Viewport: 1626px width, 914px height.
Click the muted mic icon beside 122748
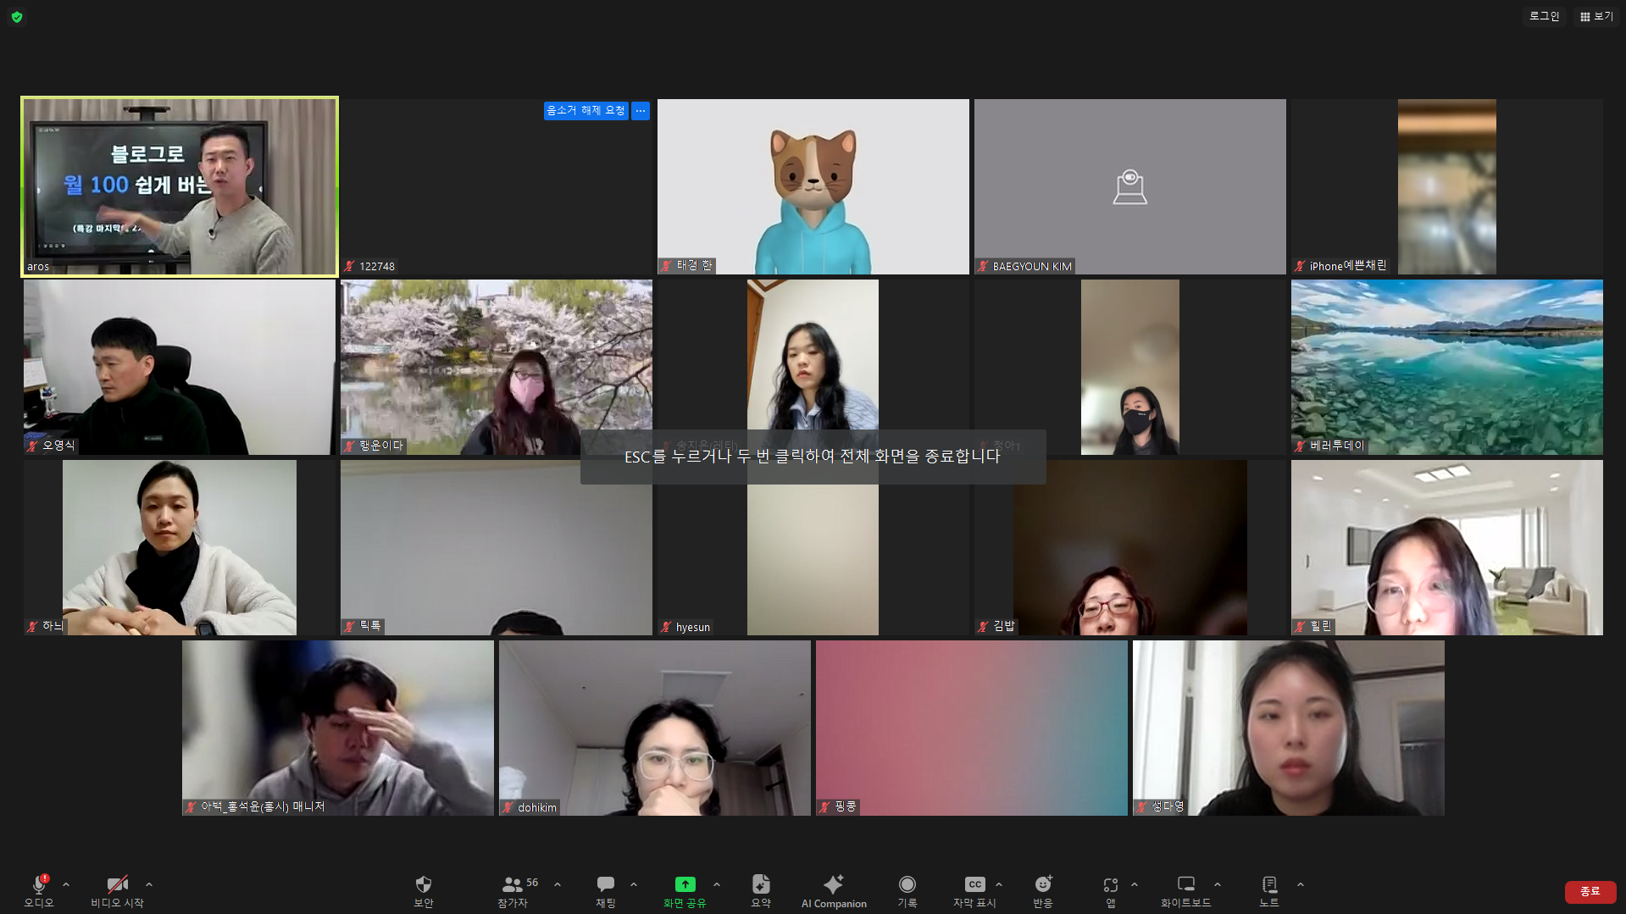point(349,266)
